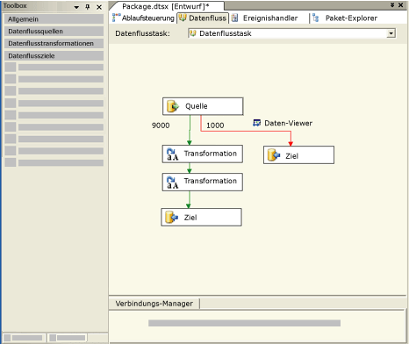This screenshot has width=409, height=344.
Task: Click the second Transformation node's character-map icon
Action: [x=172, y=183]
